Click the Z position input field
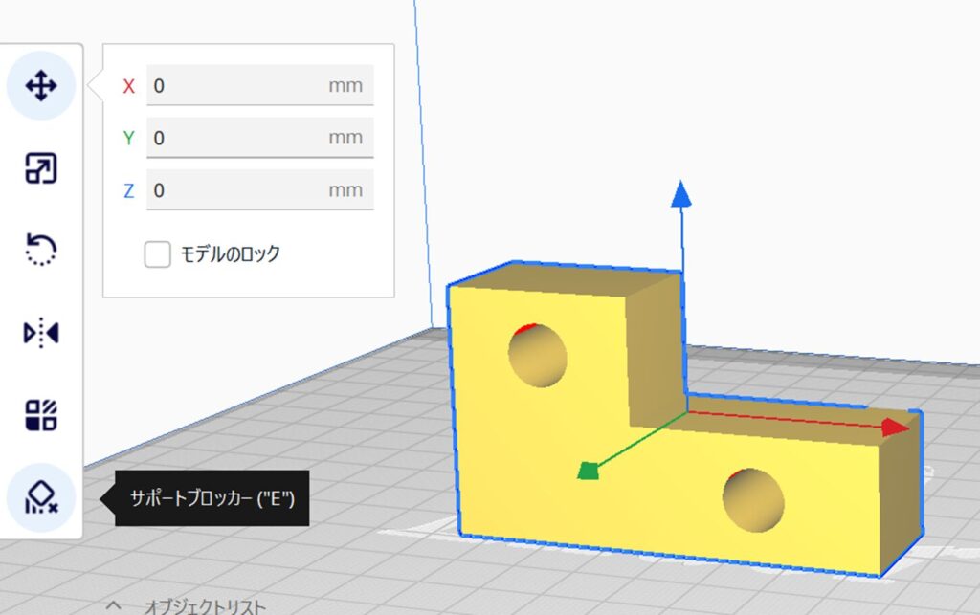The image size is (980, 615). 260,189
